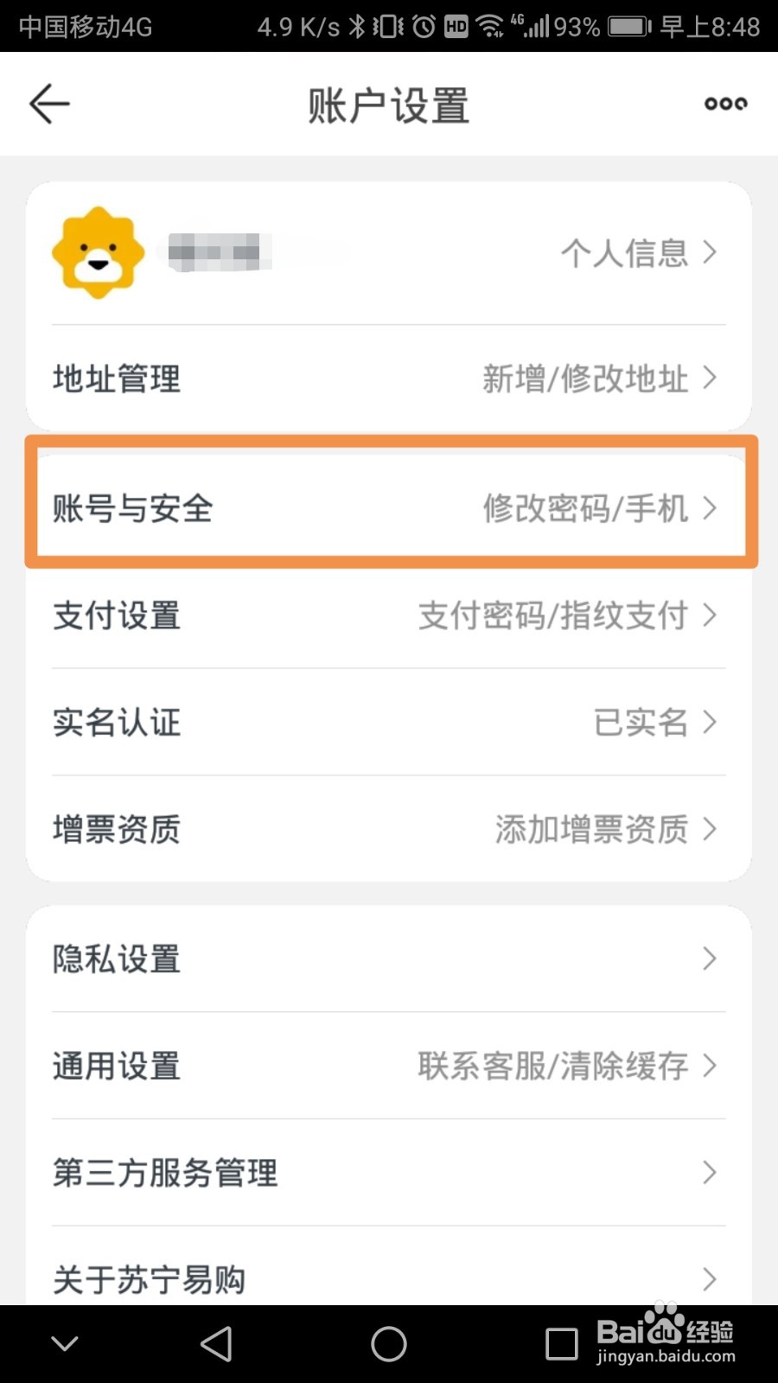
Task: Tap 修改密码/手机 link text
Action: pyautogui.click(x=585, y=508)
